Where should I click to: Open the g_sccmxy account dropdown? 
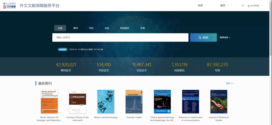click(x=255, y=6)
